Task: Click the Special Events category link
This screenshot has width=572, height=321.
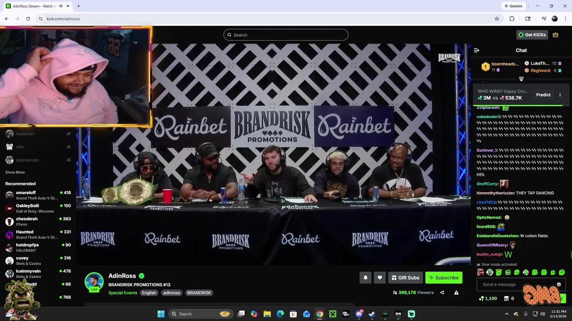Action: pyautogui.click(x=122, y=293)
